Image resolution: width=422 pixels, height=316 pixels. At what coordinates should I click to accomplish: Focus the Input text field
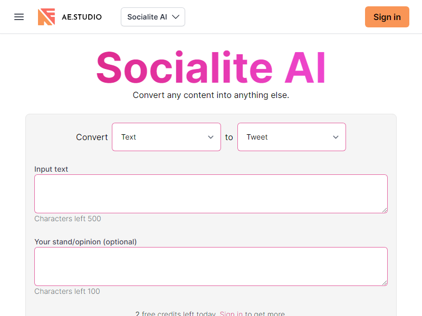[x=210, y=194]
